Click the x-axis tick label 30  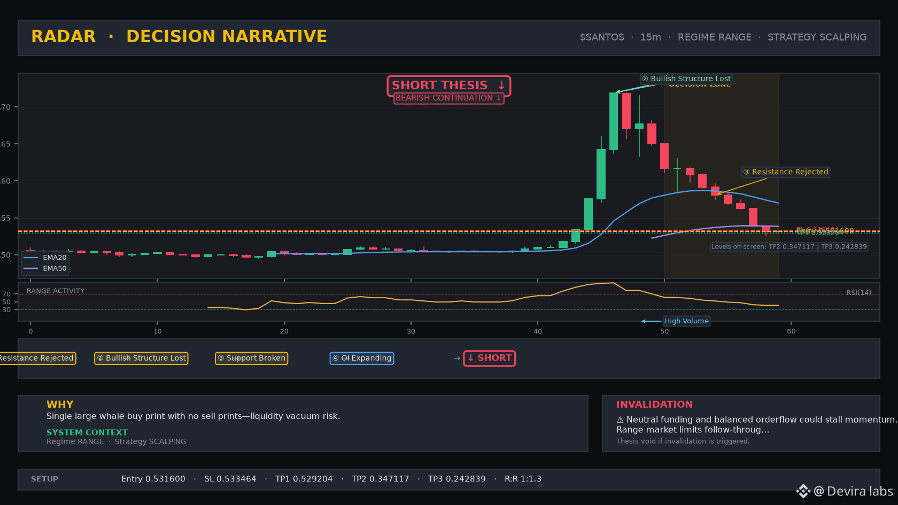point(411,331)
